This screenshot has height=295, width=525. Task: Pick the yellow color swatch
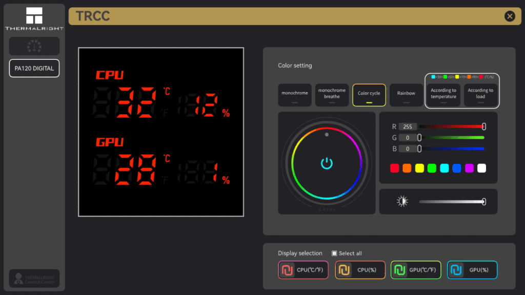click(419, 168)
